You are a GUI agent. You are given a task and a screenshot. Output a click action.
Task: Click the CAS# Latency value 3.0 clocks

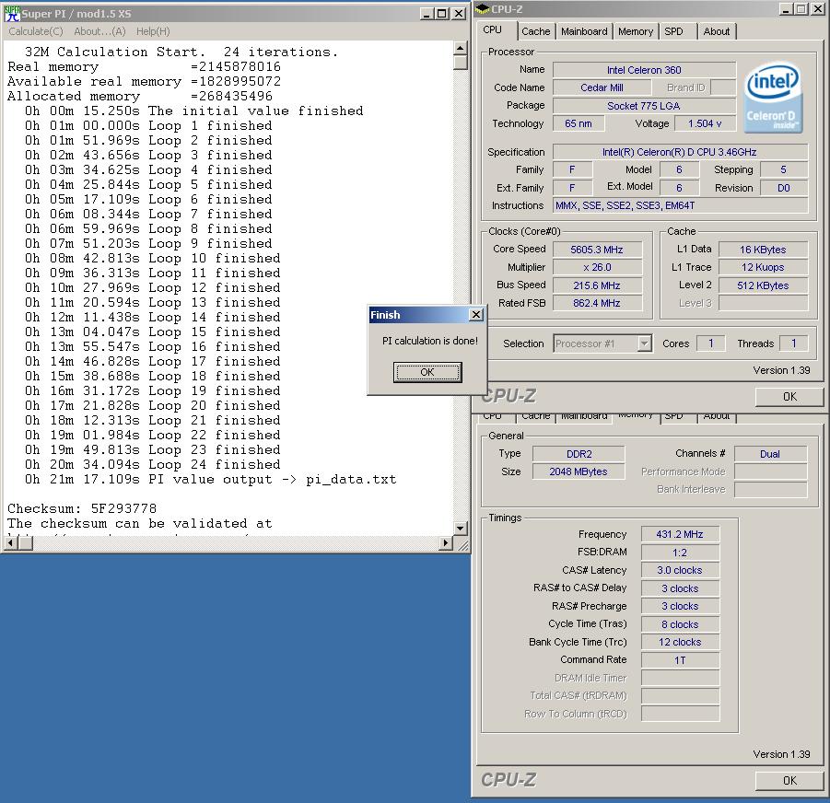click(680, 570)
